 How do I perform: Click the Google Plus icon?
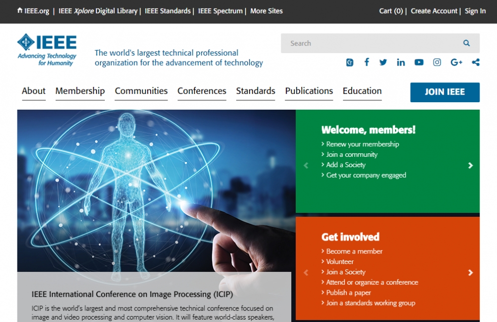(456, 62)
